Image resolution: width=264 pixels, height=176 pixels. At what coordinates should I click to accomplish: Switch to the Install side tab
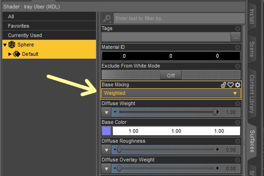(252, 16)
